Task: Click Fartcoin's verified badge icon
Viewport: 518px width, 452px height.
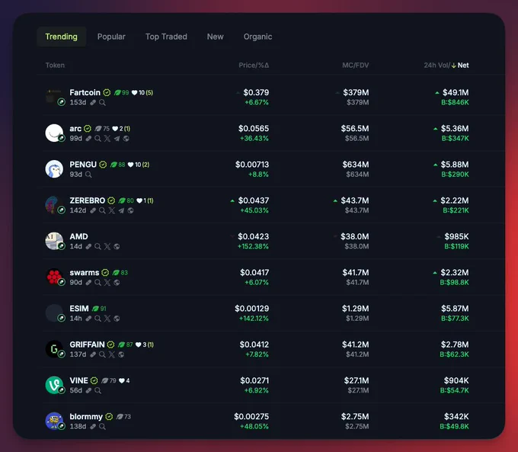Action: click(107, 92)
